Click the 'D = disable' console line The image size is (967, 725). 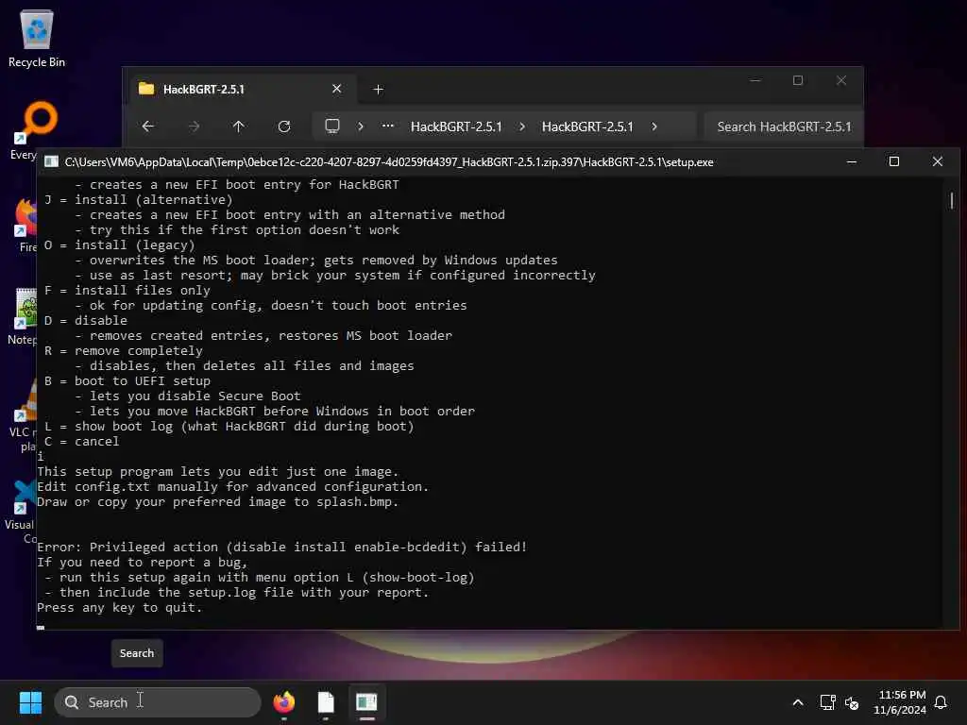pos(85,321)
